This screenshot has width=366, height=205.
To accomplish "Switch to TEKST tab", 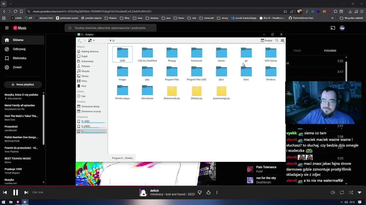I will 297,51.
